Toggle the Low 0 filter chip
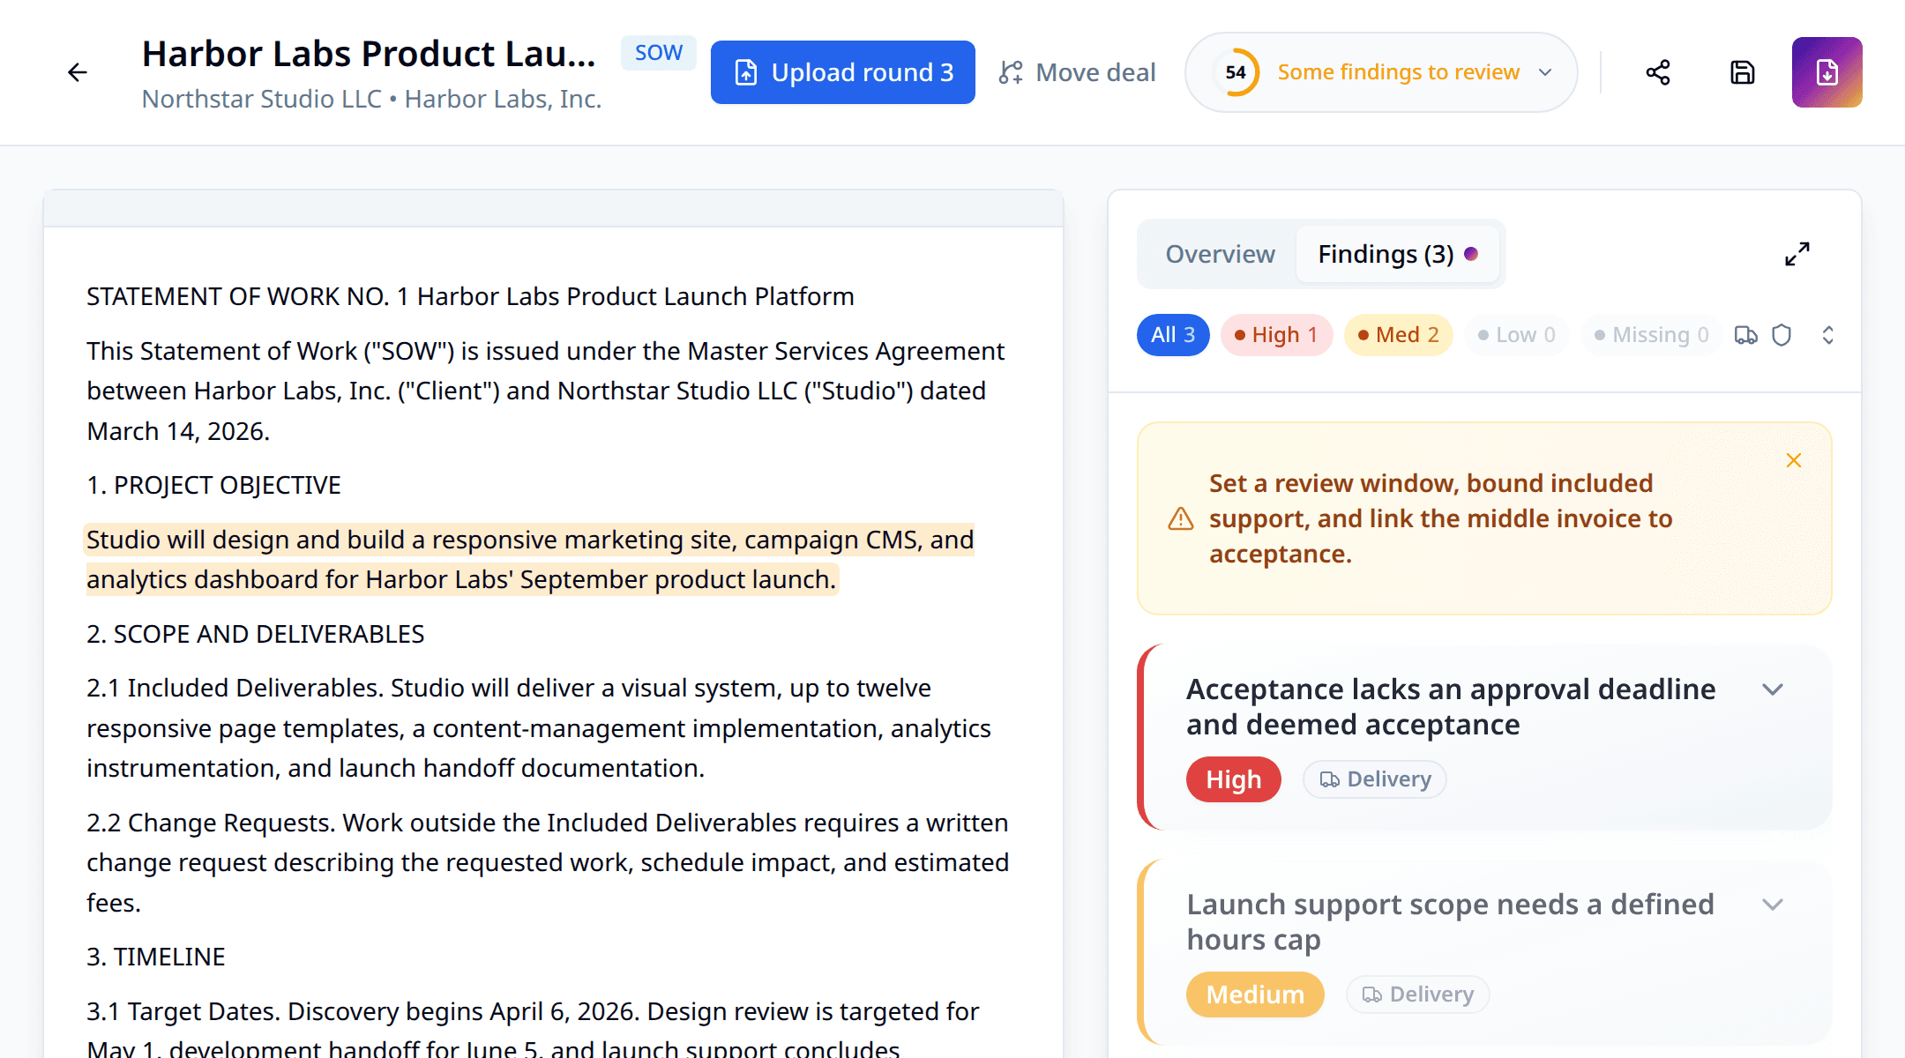 pos(1517,335)
